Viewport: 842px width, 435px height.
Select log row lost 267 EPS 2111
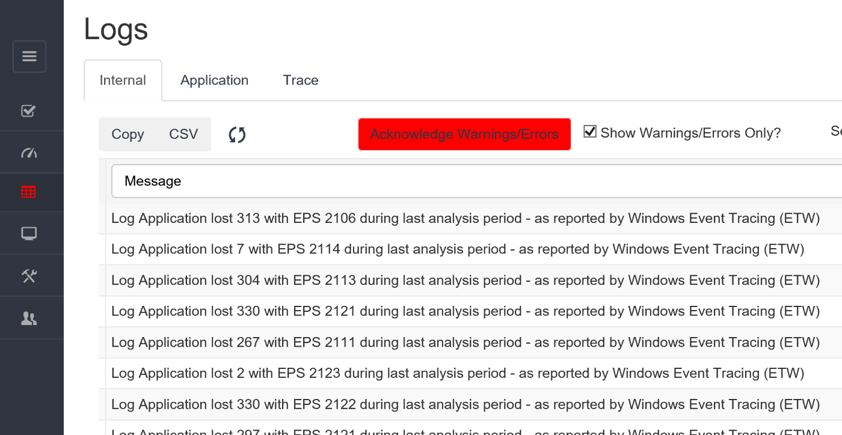pyautogui.click(x=470, y=342)
